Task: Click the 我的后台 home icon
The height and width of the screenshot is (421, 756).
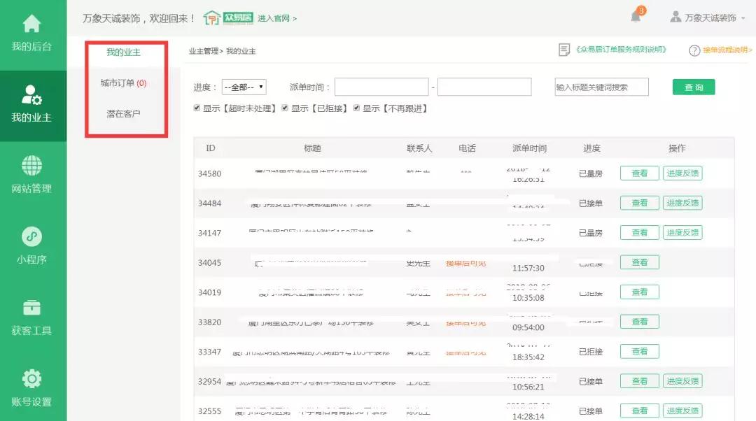Action: click(x=32, y=24)
